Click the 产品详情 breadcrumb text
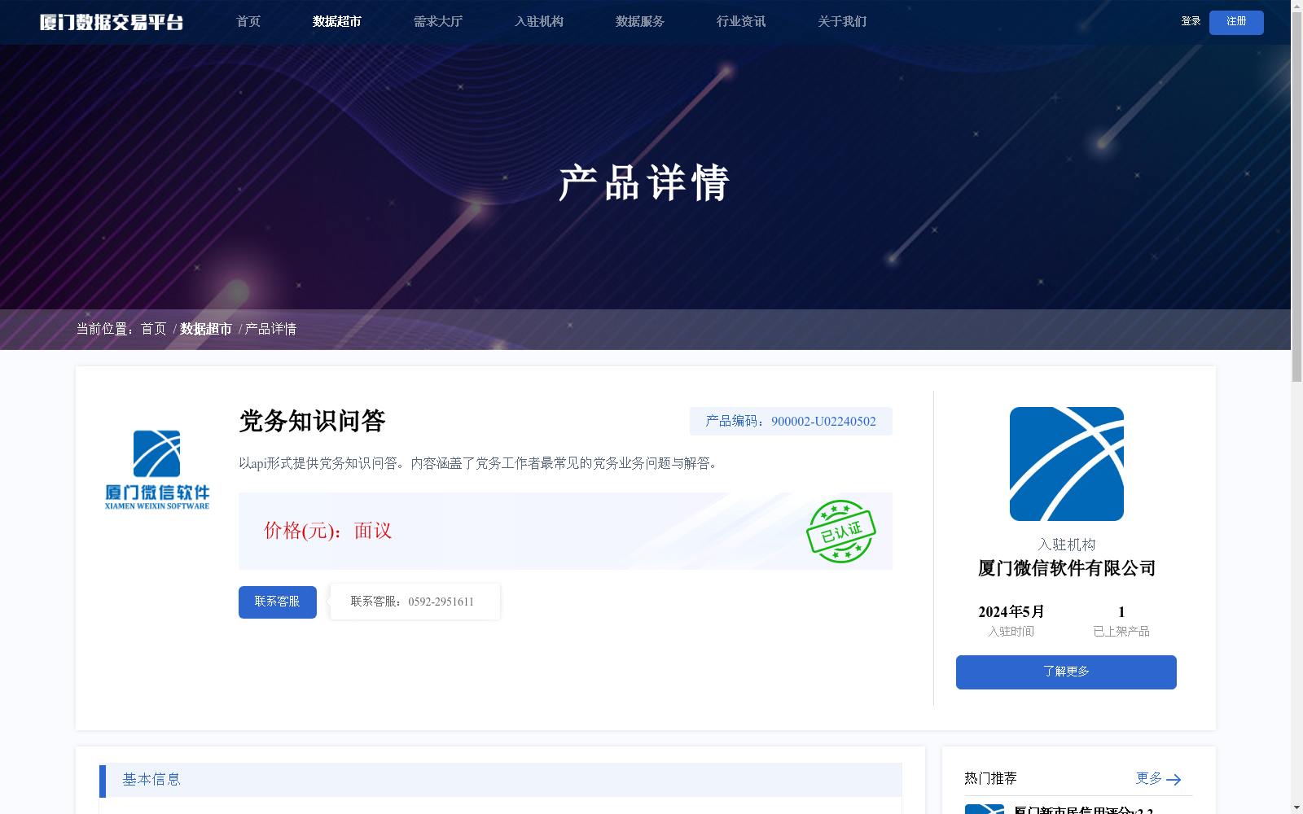Screen dimensions: 1303x814 pos(270,329)
